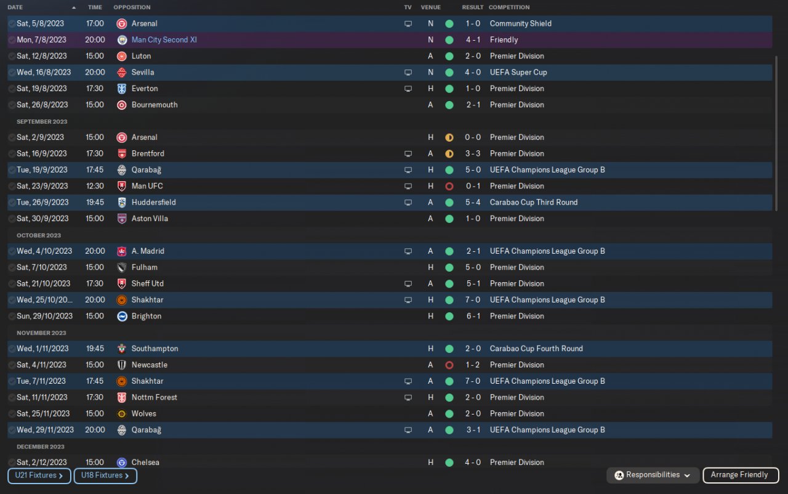Click the Sevilla club badge icon
The image size is (788, 494).
pos(122,72)
